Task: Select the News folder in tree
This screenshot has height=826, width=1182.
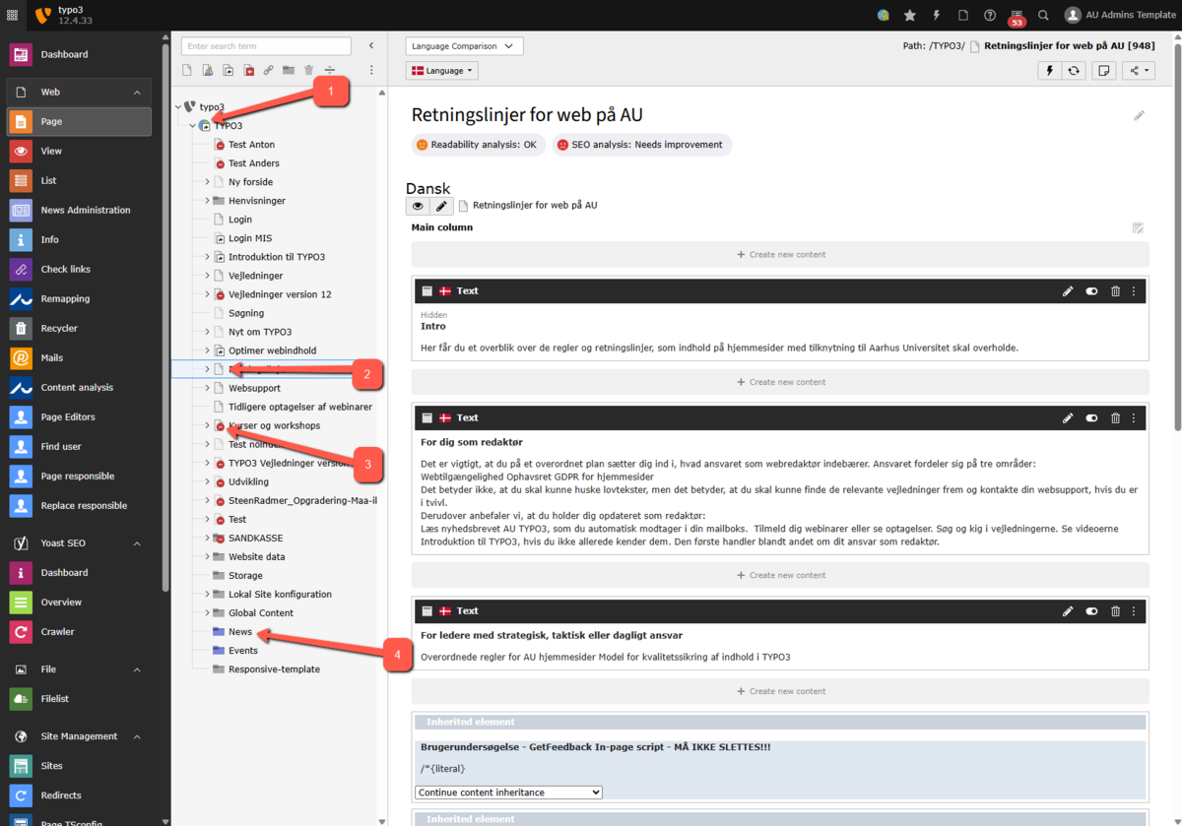Action: [x=240, y=631]
